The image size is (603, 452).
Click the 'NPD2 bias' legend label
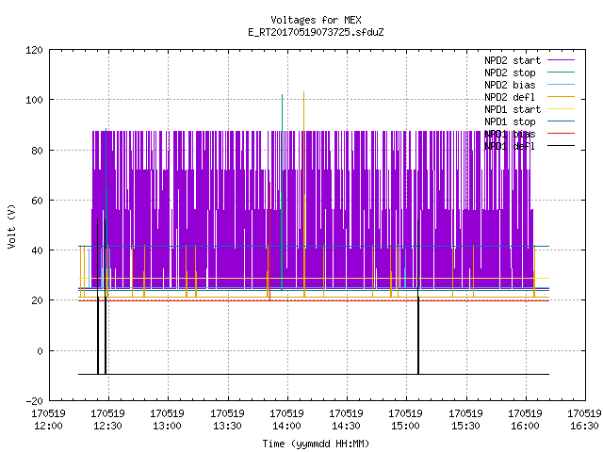tap(510, 85)
